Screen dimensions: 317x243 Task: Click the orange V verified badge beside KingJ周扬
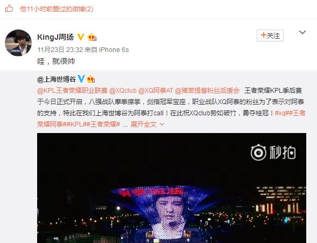tap(81, 37)
